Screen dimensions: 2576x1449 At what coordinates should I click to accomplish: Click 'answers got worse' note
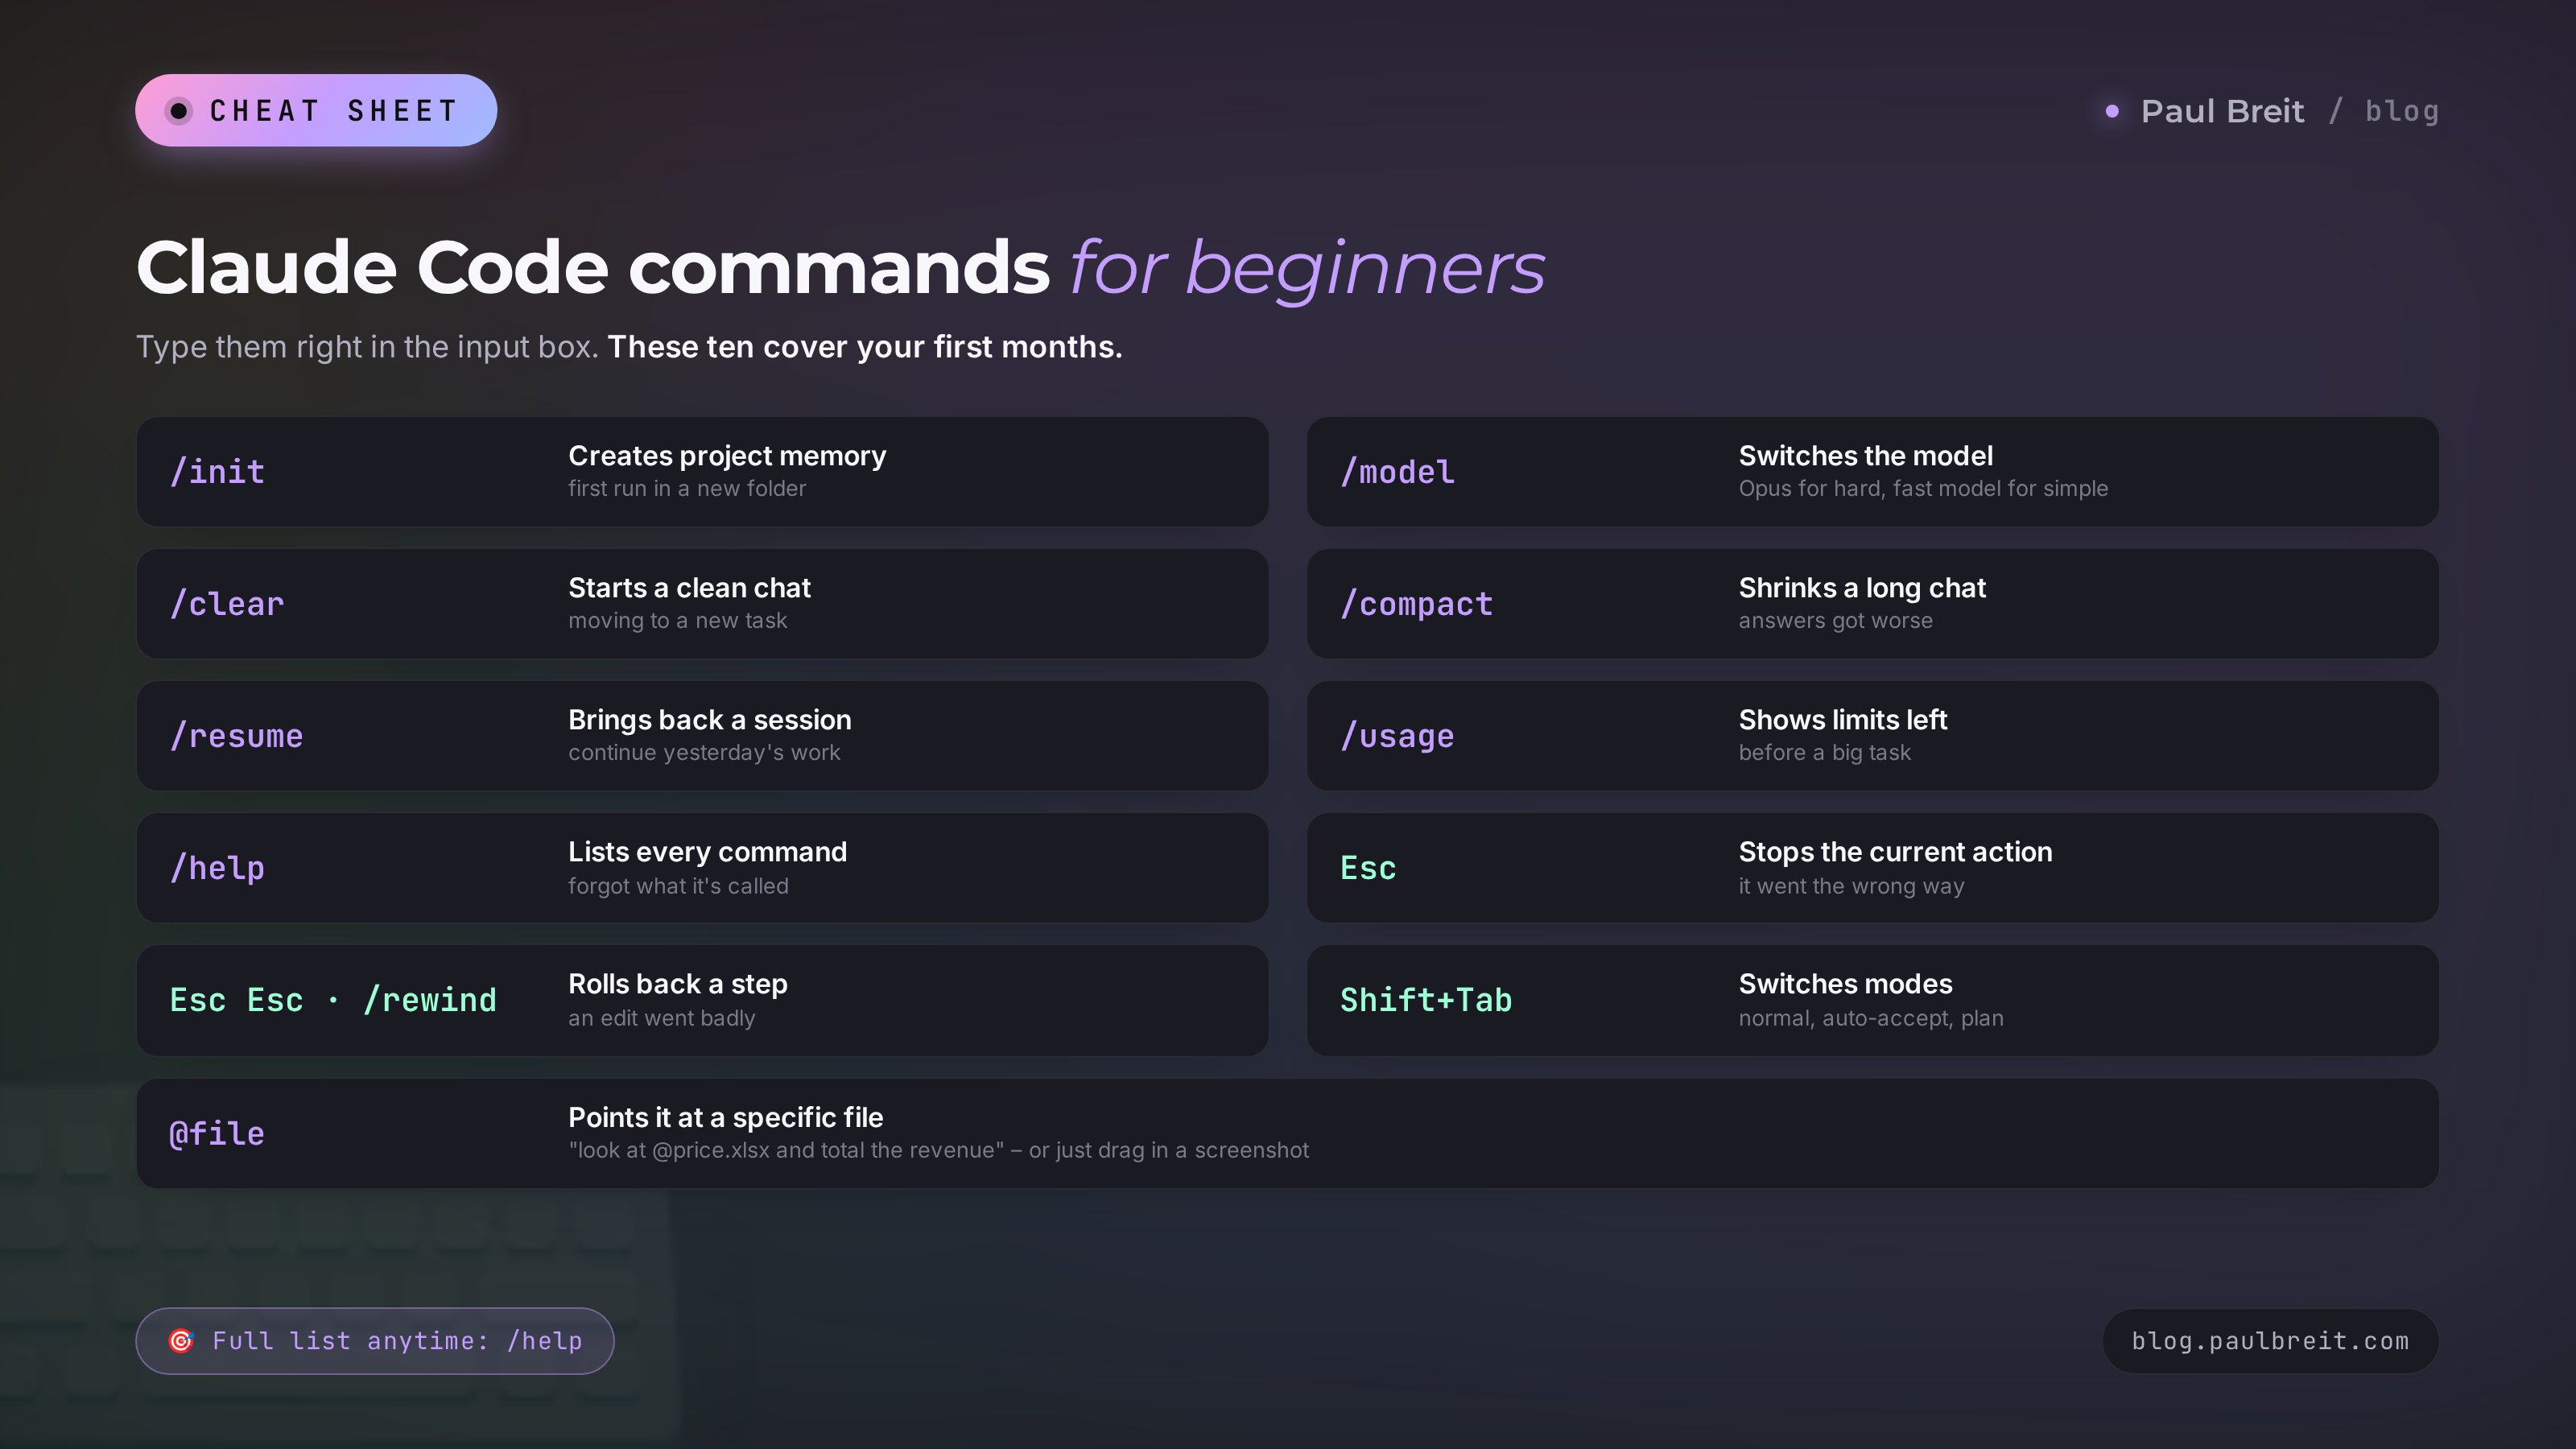coord(1835,620)
